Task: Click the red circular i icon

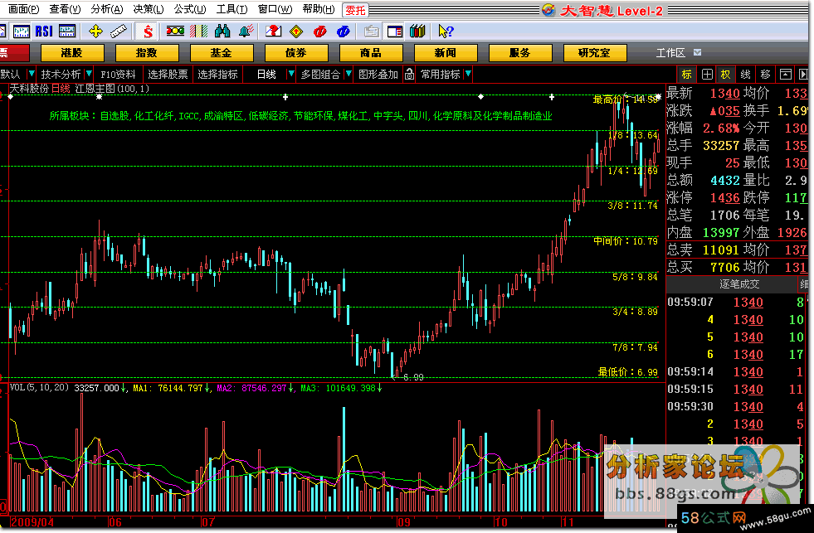Action: tap(319, 31)
